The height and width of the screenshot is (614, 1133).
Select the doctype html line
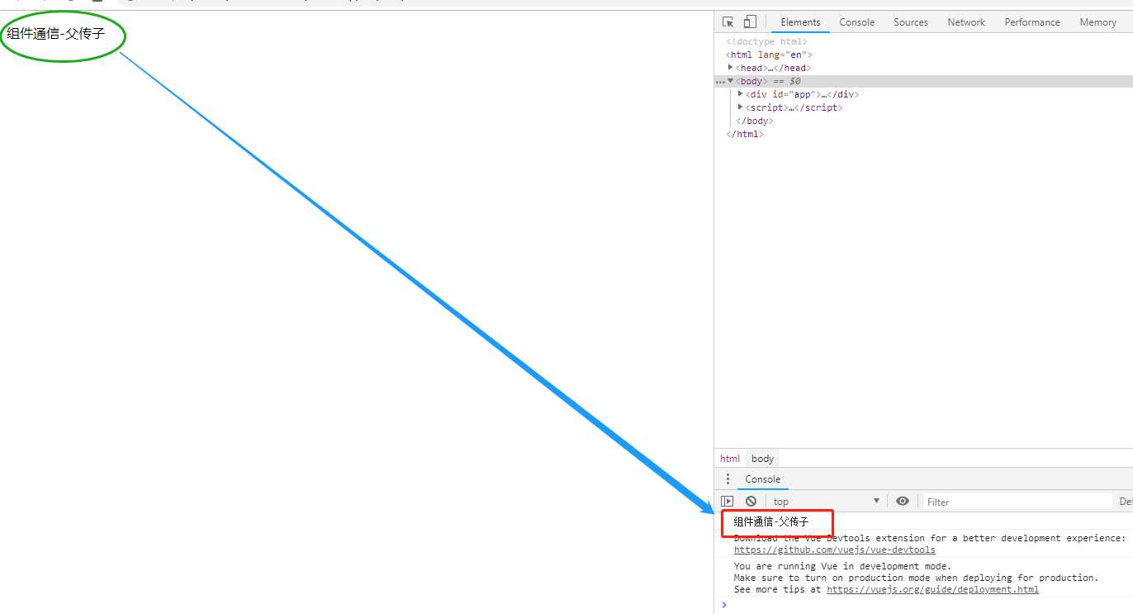tap(766, 41)
